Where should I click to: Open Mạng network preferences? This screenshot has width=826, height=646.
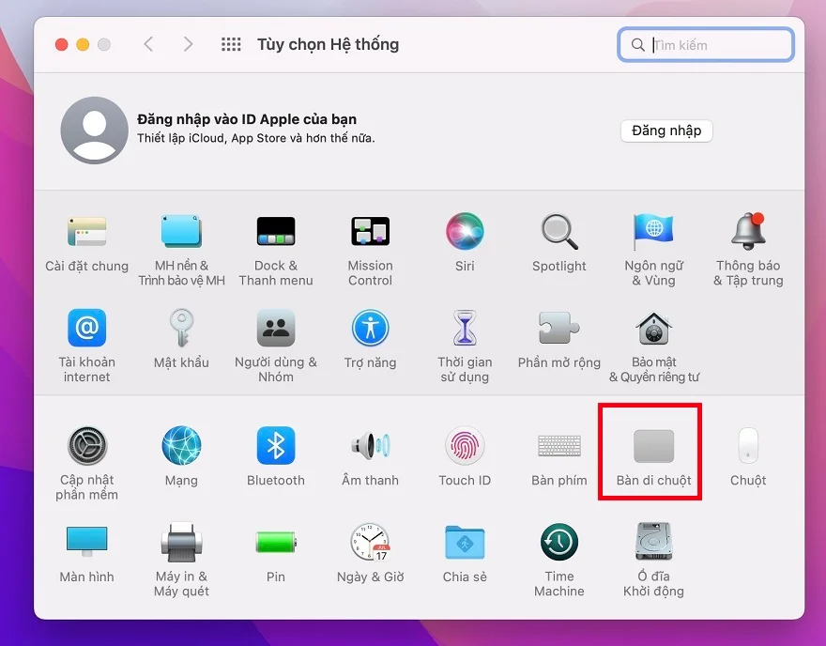tap(181, 451)
